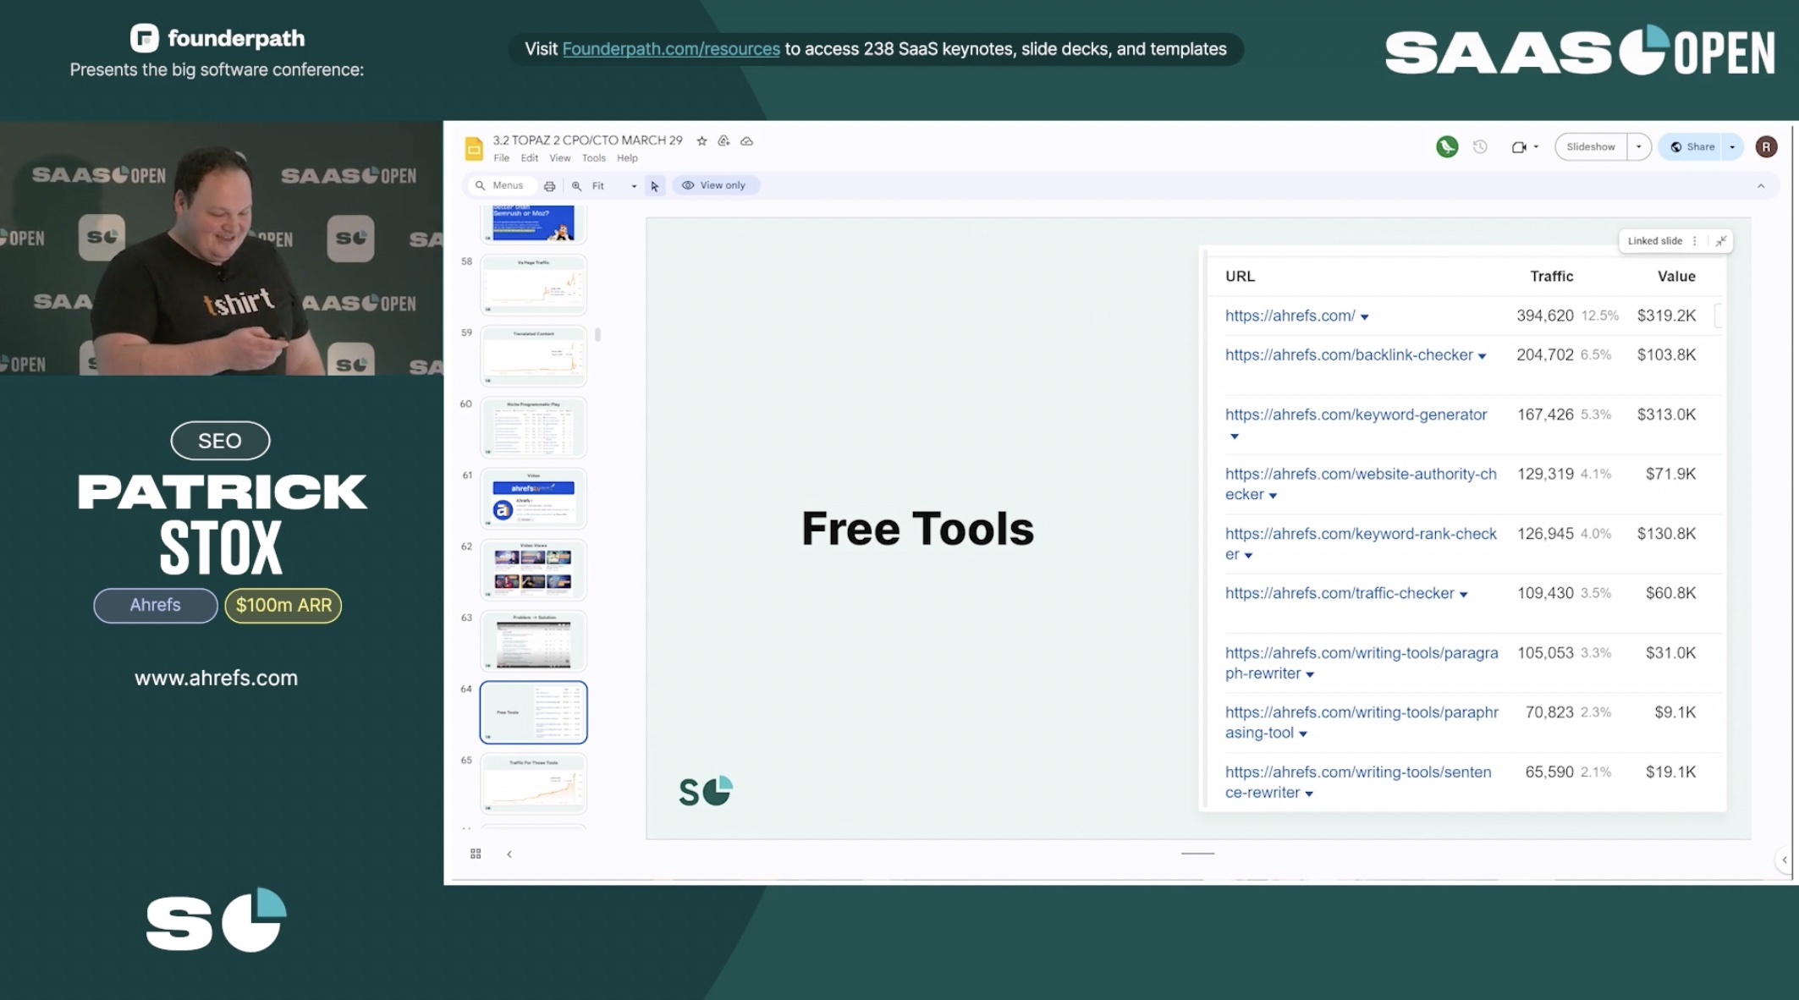Open the Linked slide three-dot options

click(x=1694, y=241)
